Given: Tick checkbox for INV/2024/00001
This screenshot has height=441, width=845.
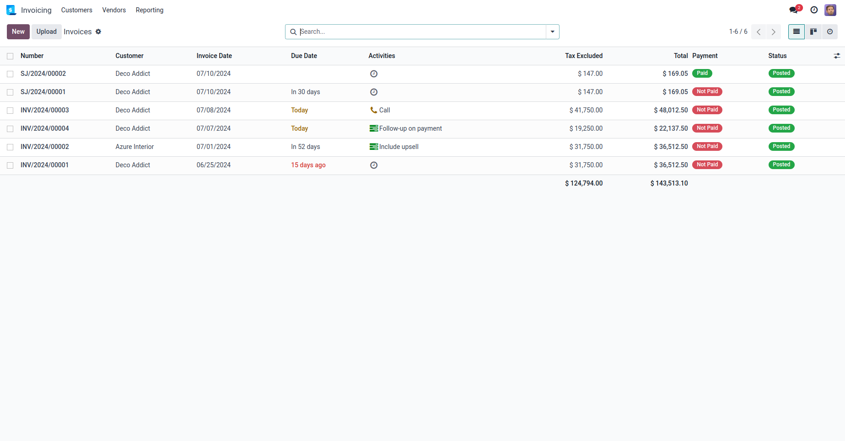Looking at the screenshot, I should [10, 165].
